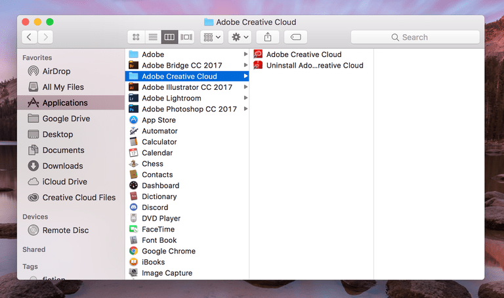
Task: Select the FaceTime app icon
Action: tap(133, 229)
